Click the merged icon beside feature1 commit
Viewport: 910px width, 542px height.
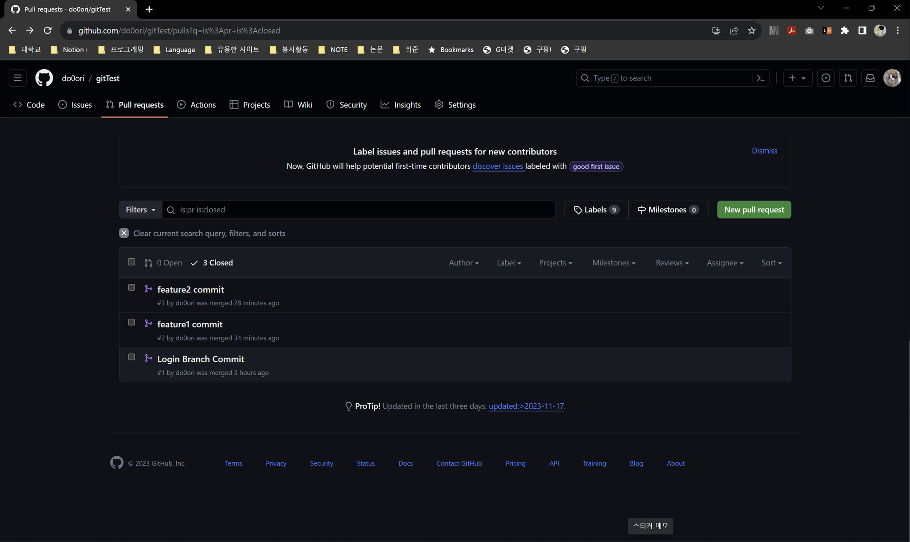click(x=148, y=323)
